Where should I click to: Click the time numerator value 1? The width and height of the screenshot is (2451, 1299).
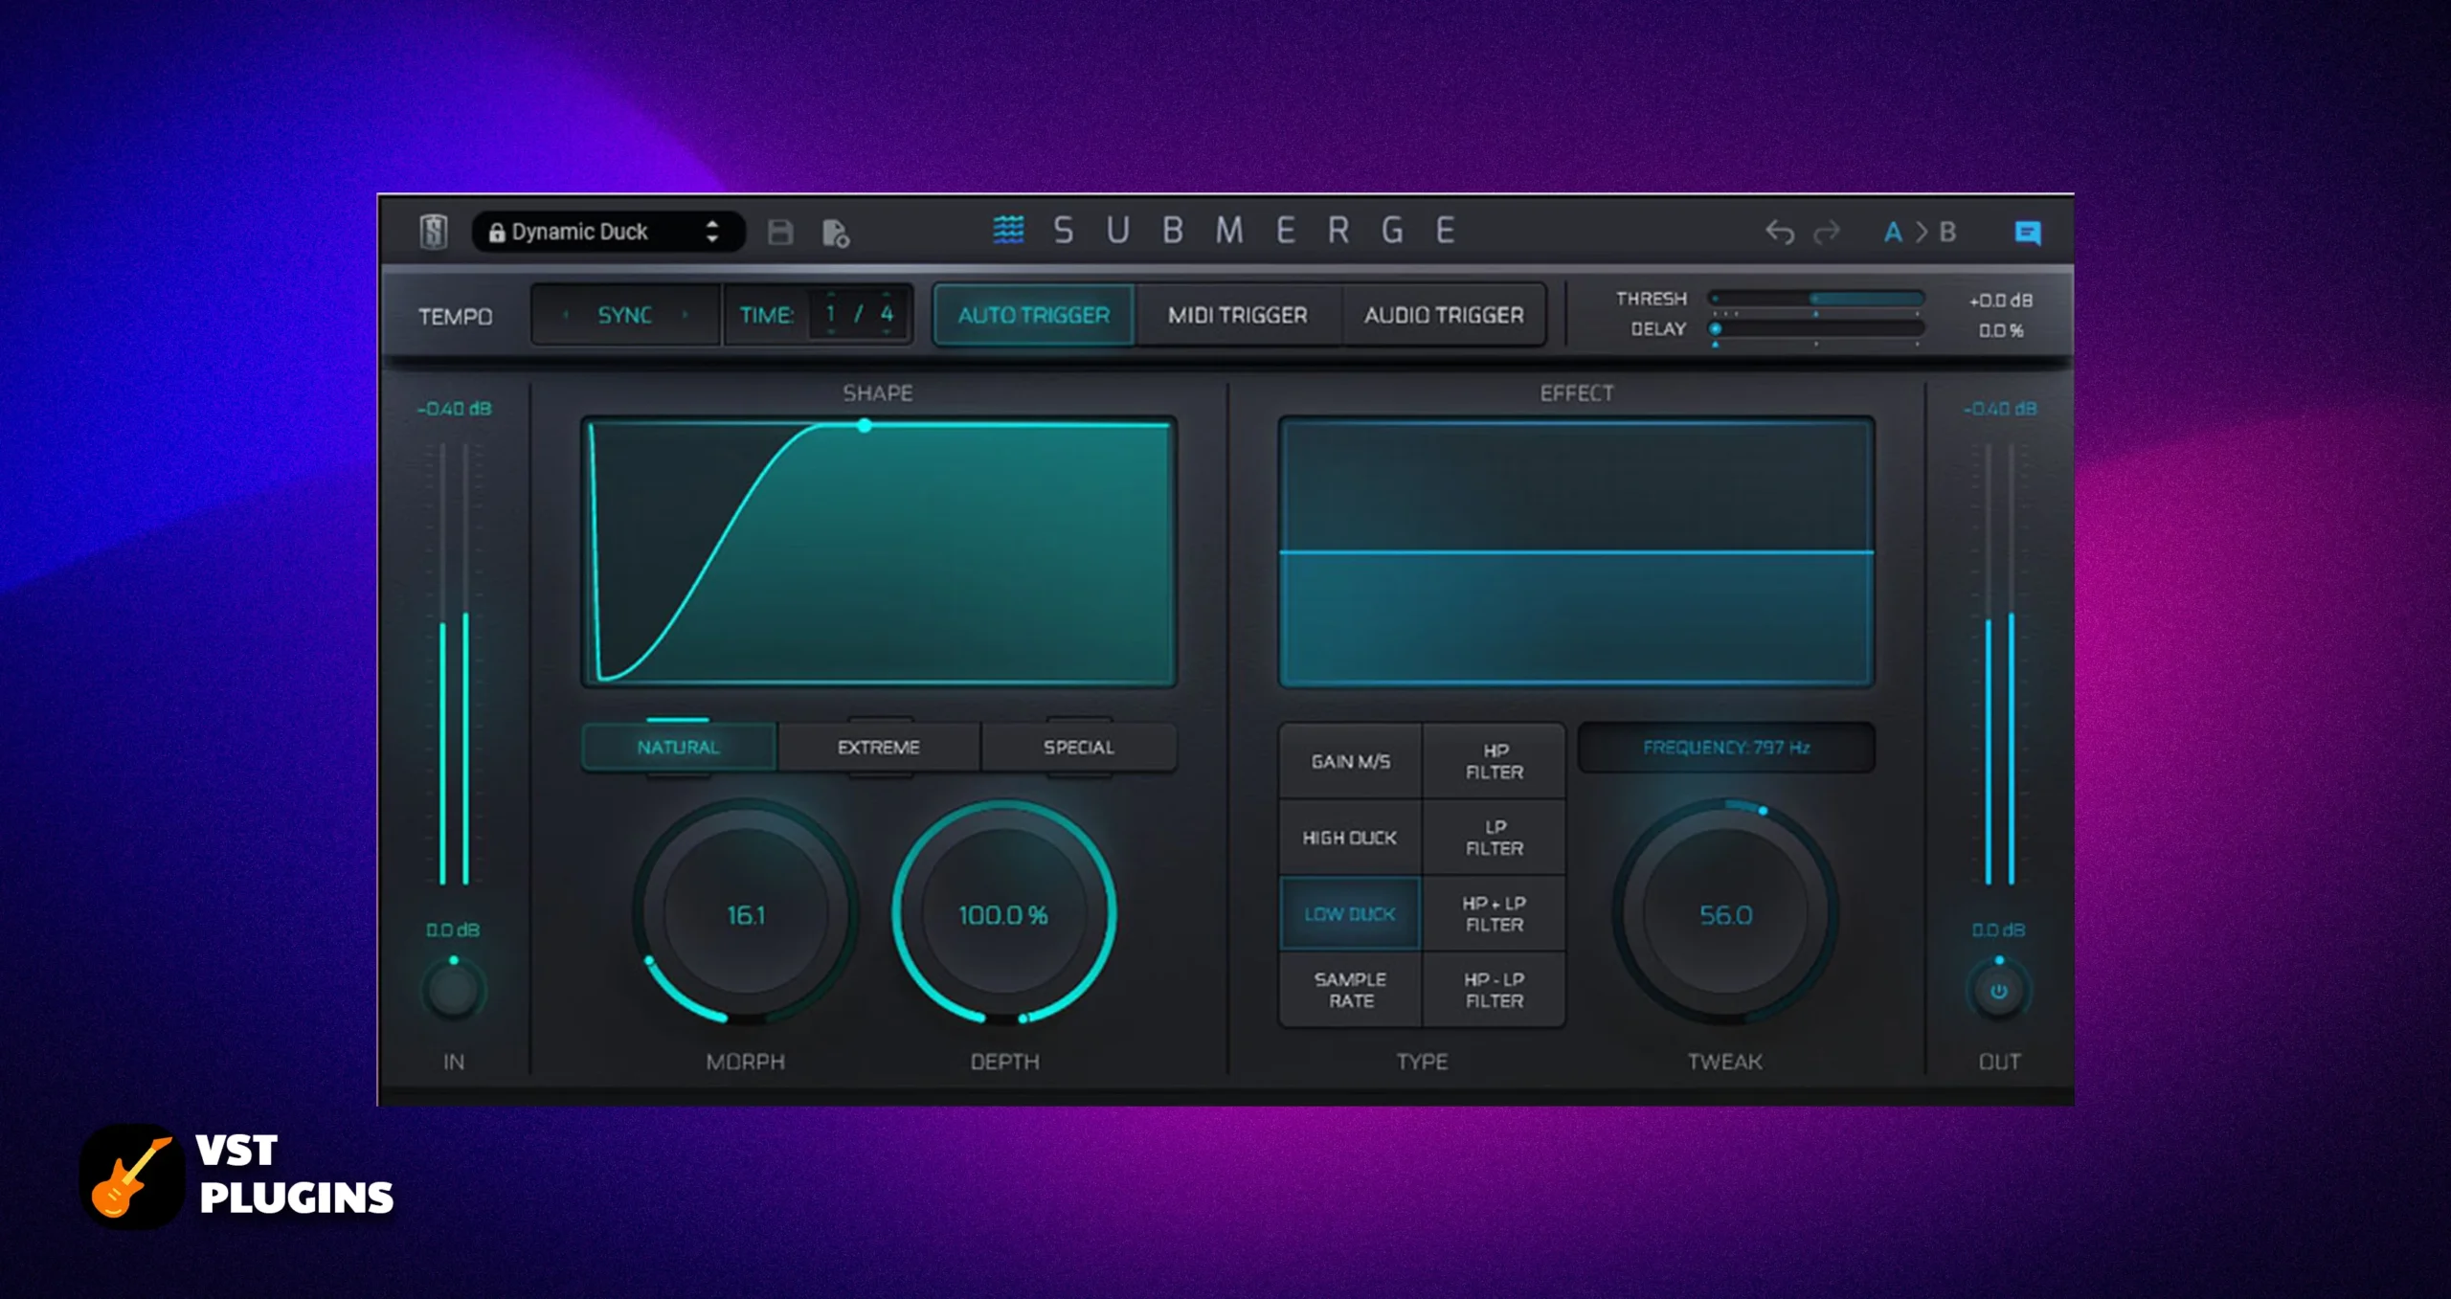point(831,314)
